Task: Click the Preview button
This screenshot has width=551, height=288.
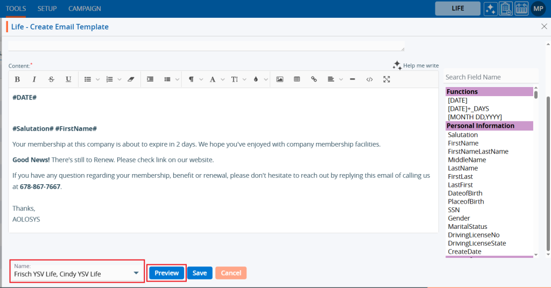Action: tap(167, 273)
